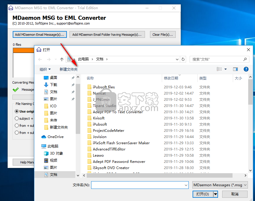The height and width of the screenshot is (201, 255).
Task: Open 桌面 in the navigation pane
Action: click(x=54, y=78)
